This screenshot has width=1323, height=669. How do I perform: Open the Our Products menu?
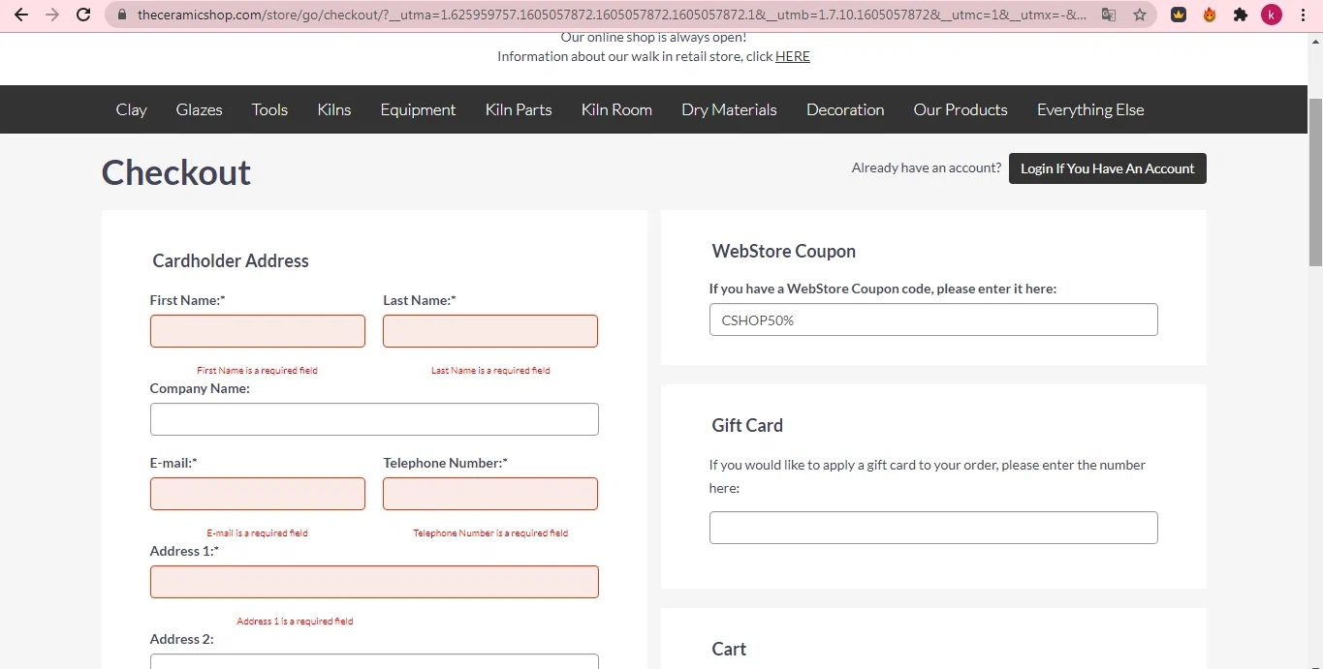(x=961, y=109)
